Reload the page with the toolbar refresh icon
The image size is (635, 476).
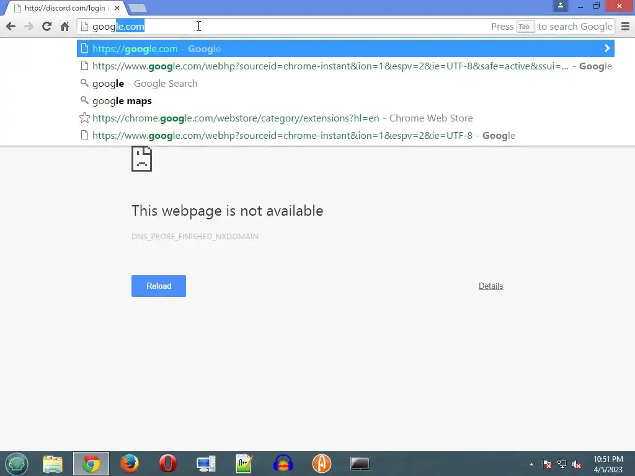coord(47,27)
